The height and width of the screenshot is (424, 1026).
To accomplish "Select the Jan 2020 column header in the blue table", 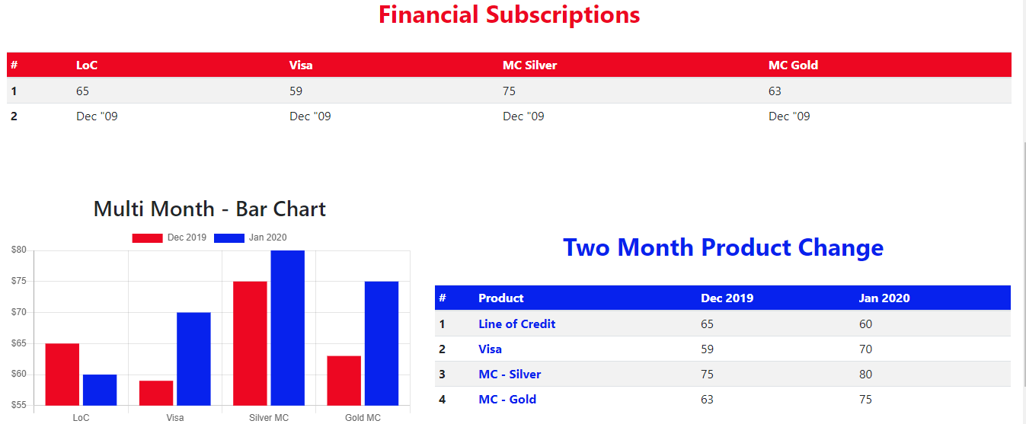I will point(884,298).
